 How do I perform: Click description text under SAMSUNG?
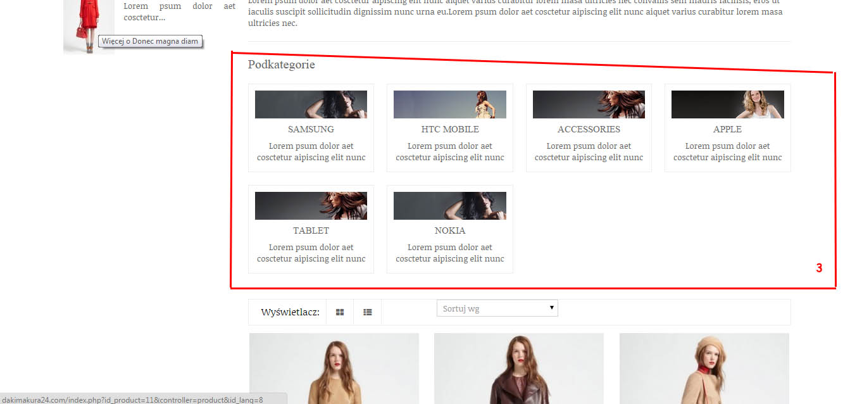pos(311,152)
